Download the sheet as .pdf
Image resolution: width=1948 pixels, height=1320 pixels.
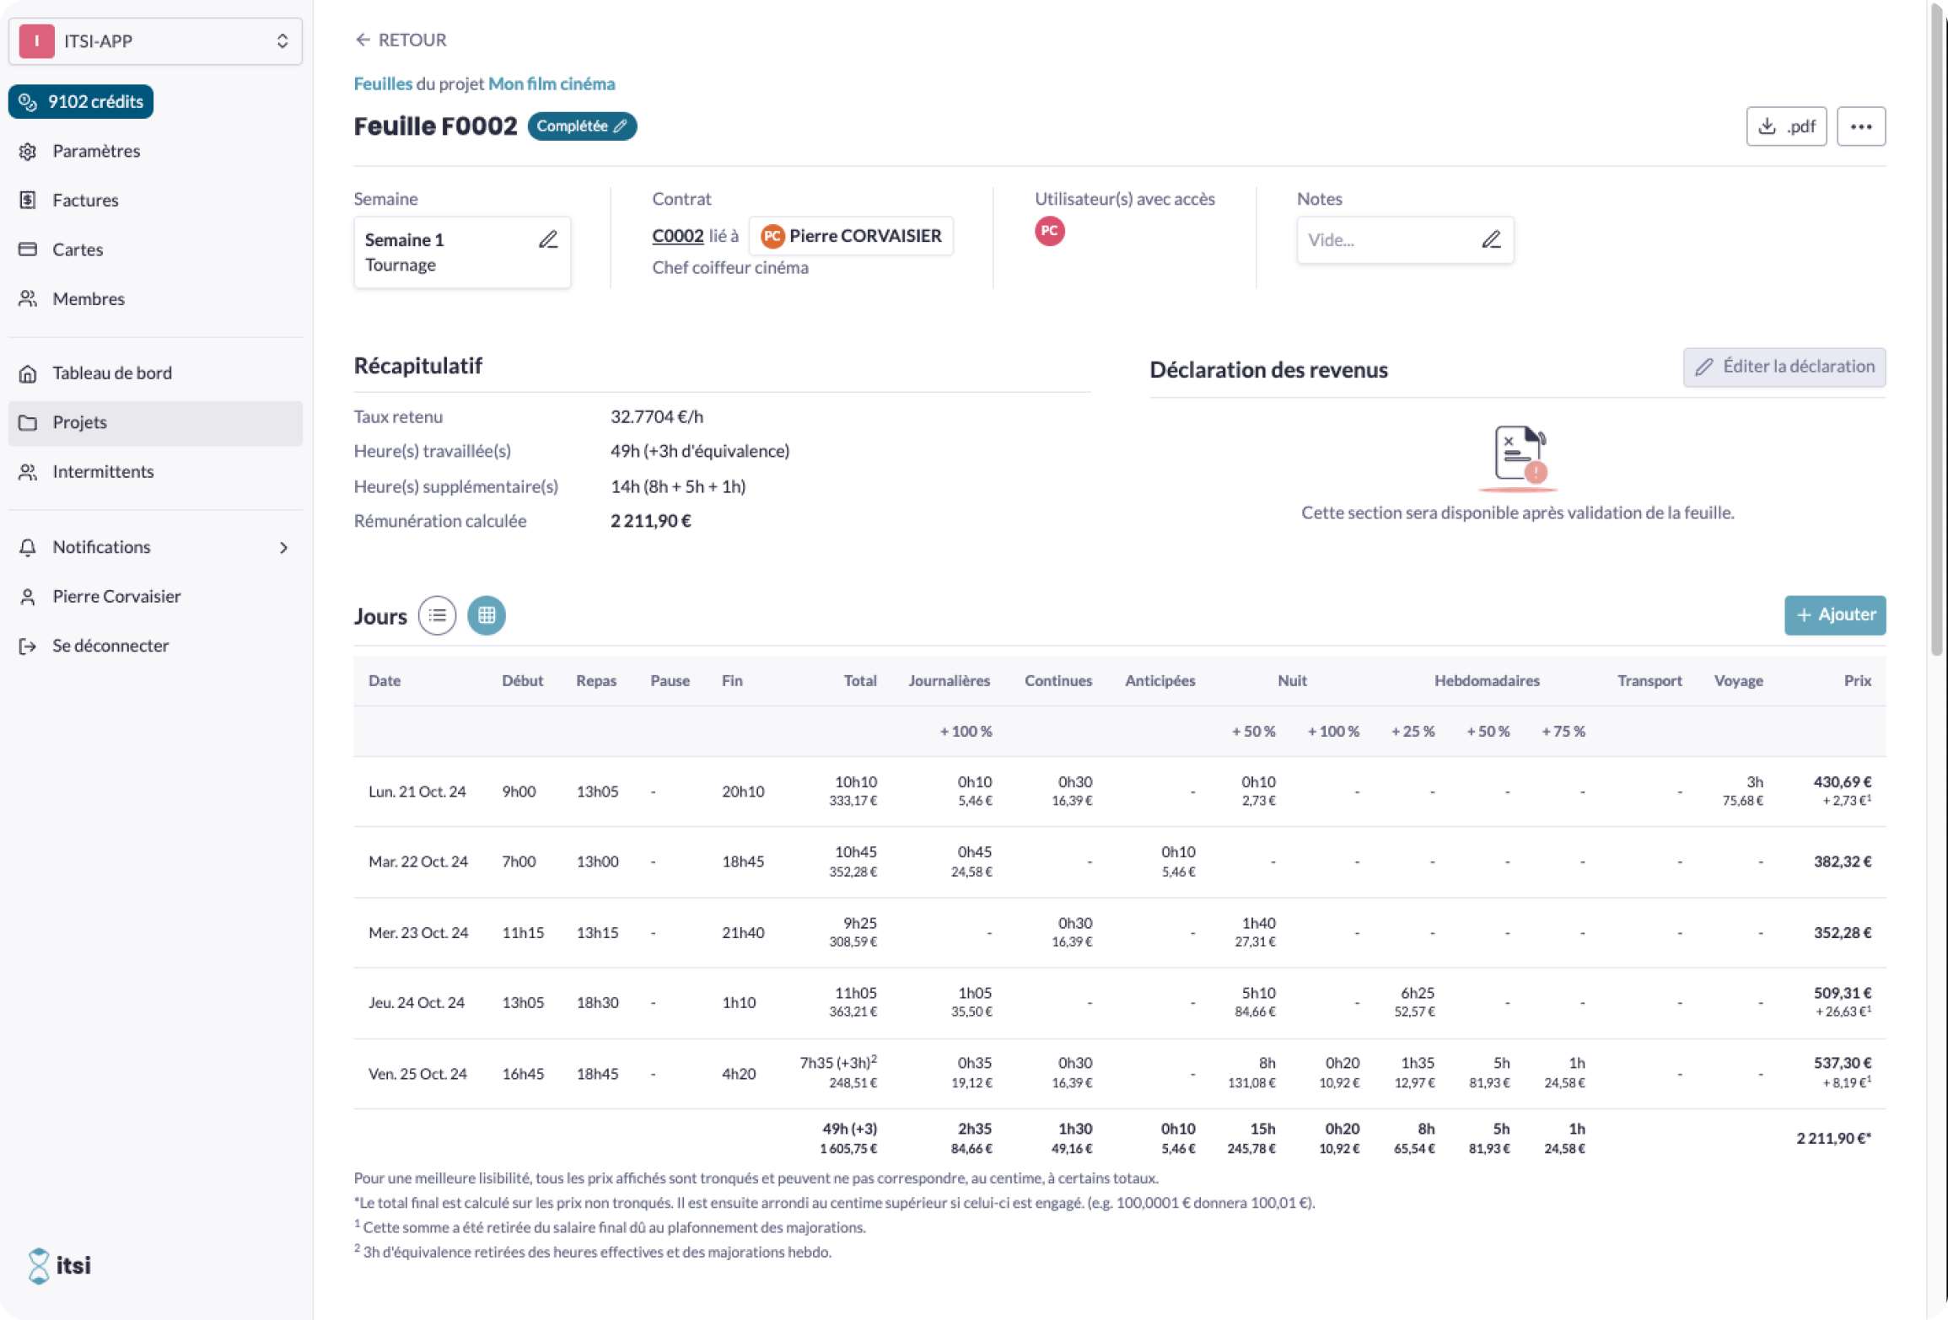click(x=1786, y=126)
